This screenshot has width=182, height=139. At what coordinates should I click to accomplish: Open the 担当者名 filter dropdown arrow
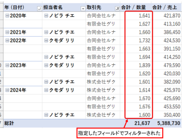[x=83, y=9]
